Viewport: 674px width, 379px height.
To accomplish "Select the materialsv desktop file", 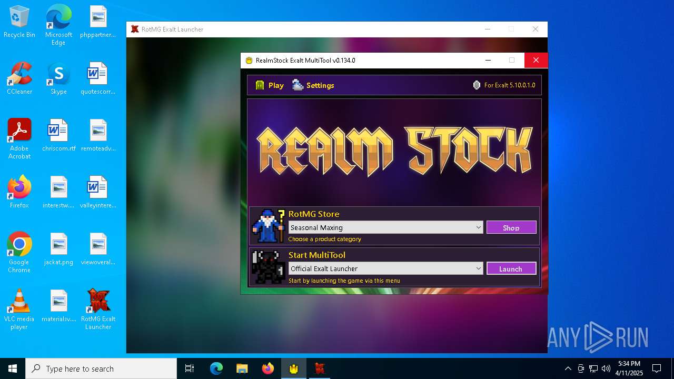I will [58, 306].
